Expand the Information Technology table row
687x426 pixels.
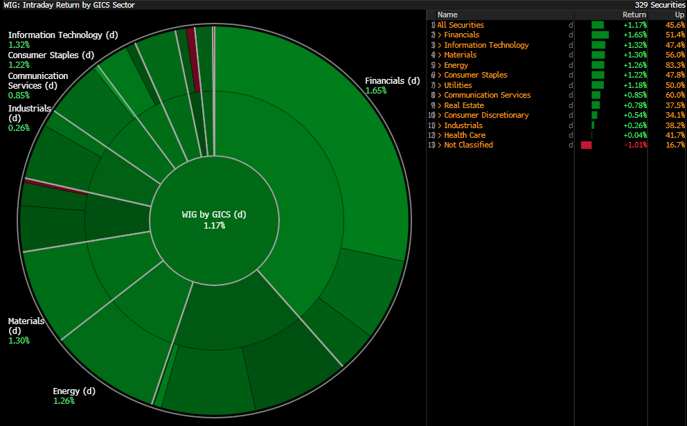pos(485,45)
